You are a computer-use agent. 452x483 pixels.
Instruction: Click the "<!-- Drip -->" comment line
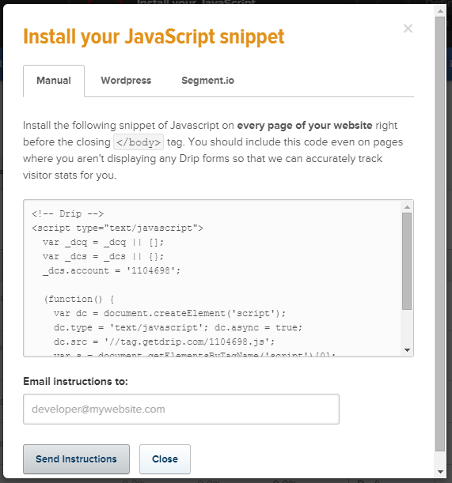(x=67, y=213)
